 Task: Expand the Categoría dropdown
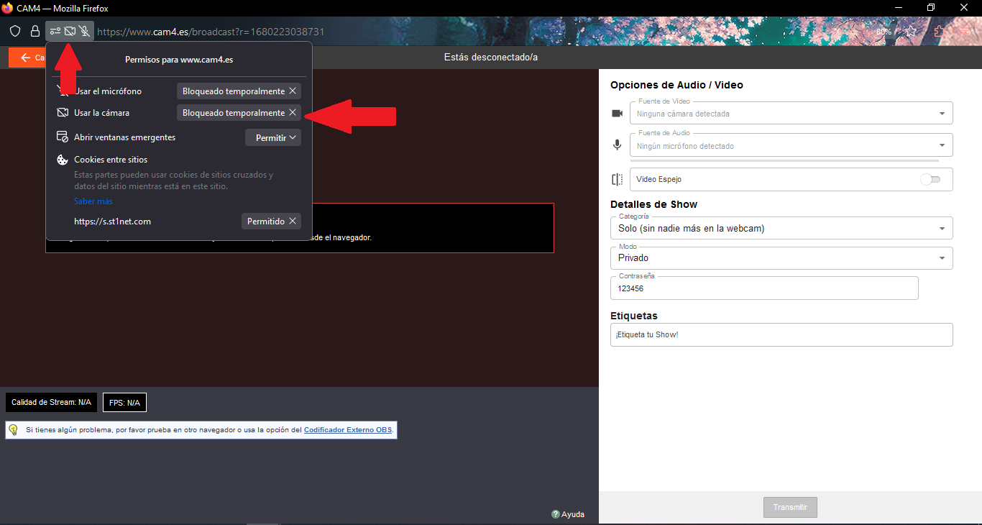tap(781, 229)
